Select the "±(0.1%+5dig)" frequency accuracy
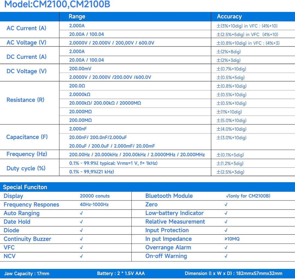295x279 pixels. [230, 155]
